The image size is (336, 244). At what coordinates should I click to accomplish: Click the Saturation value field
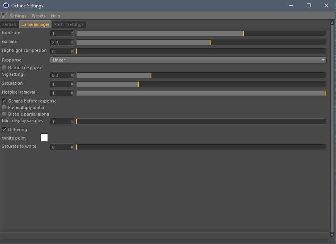[60, 84]
